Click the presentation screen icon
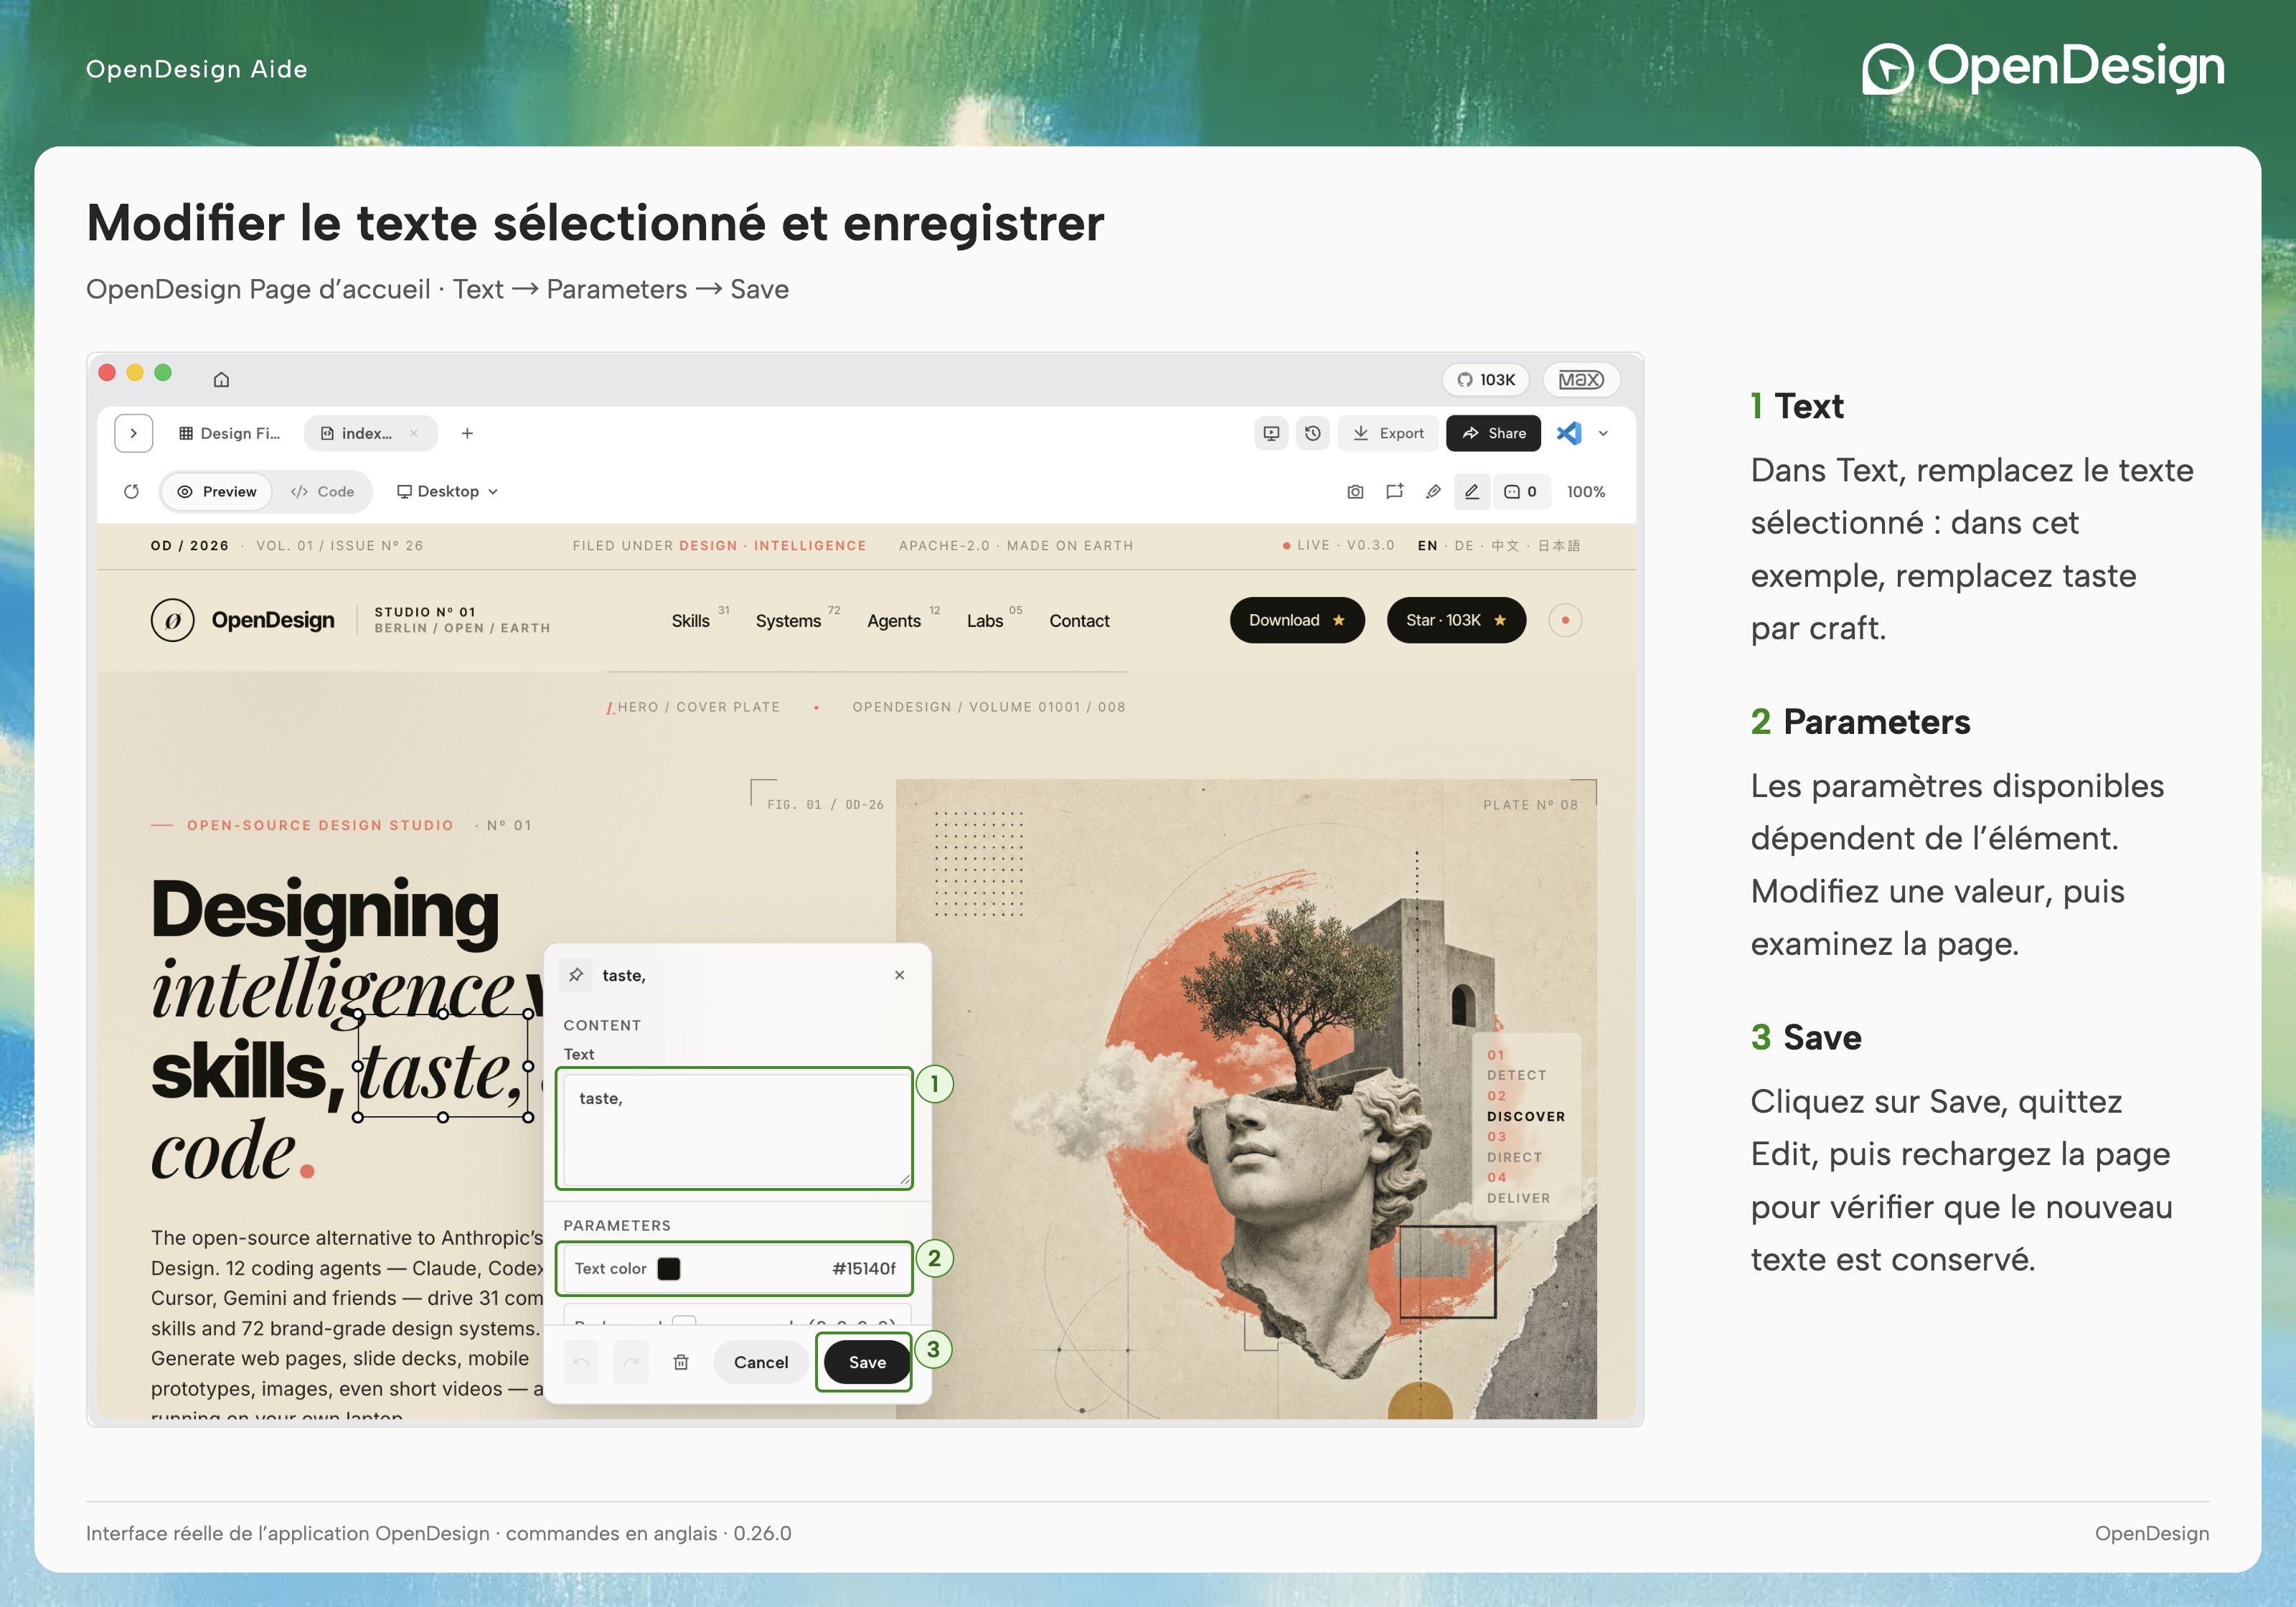Screen dimensions: 2296x1607 click(1271, 433)
